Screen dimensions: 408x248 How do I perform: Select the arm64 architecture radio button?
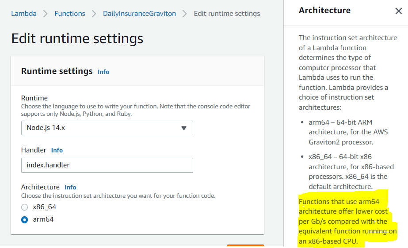[25, 219]
